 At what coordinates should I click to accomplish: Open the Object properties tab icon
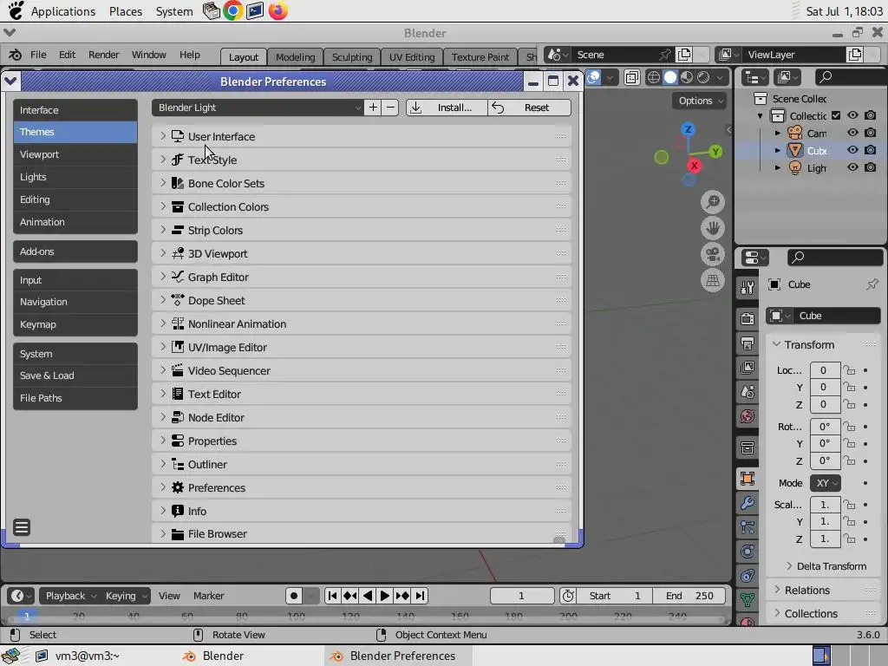click(748, 479)
